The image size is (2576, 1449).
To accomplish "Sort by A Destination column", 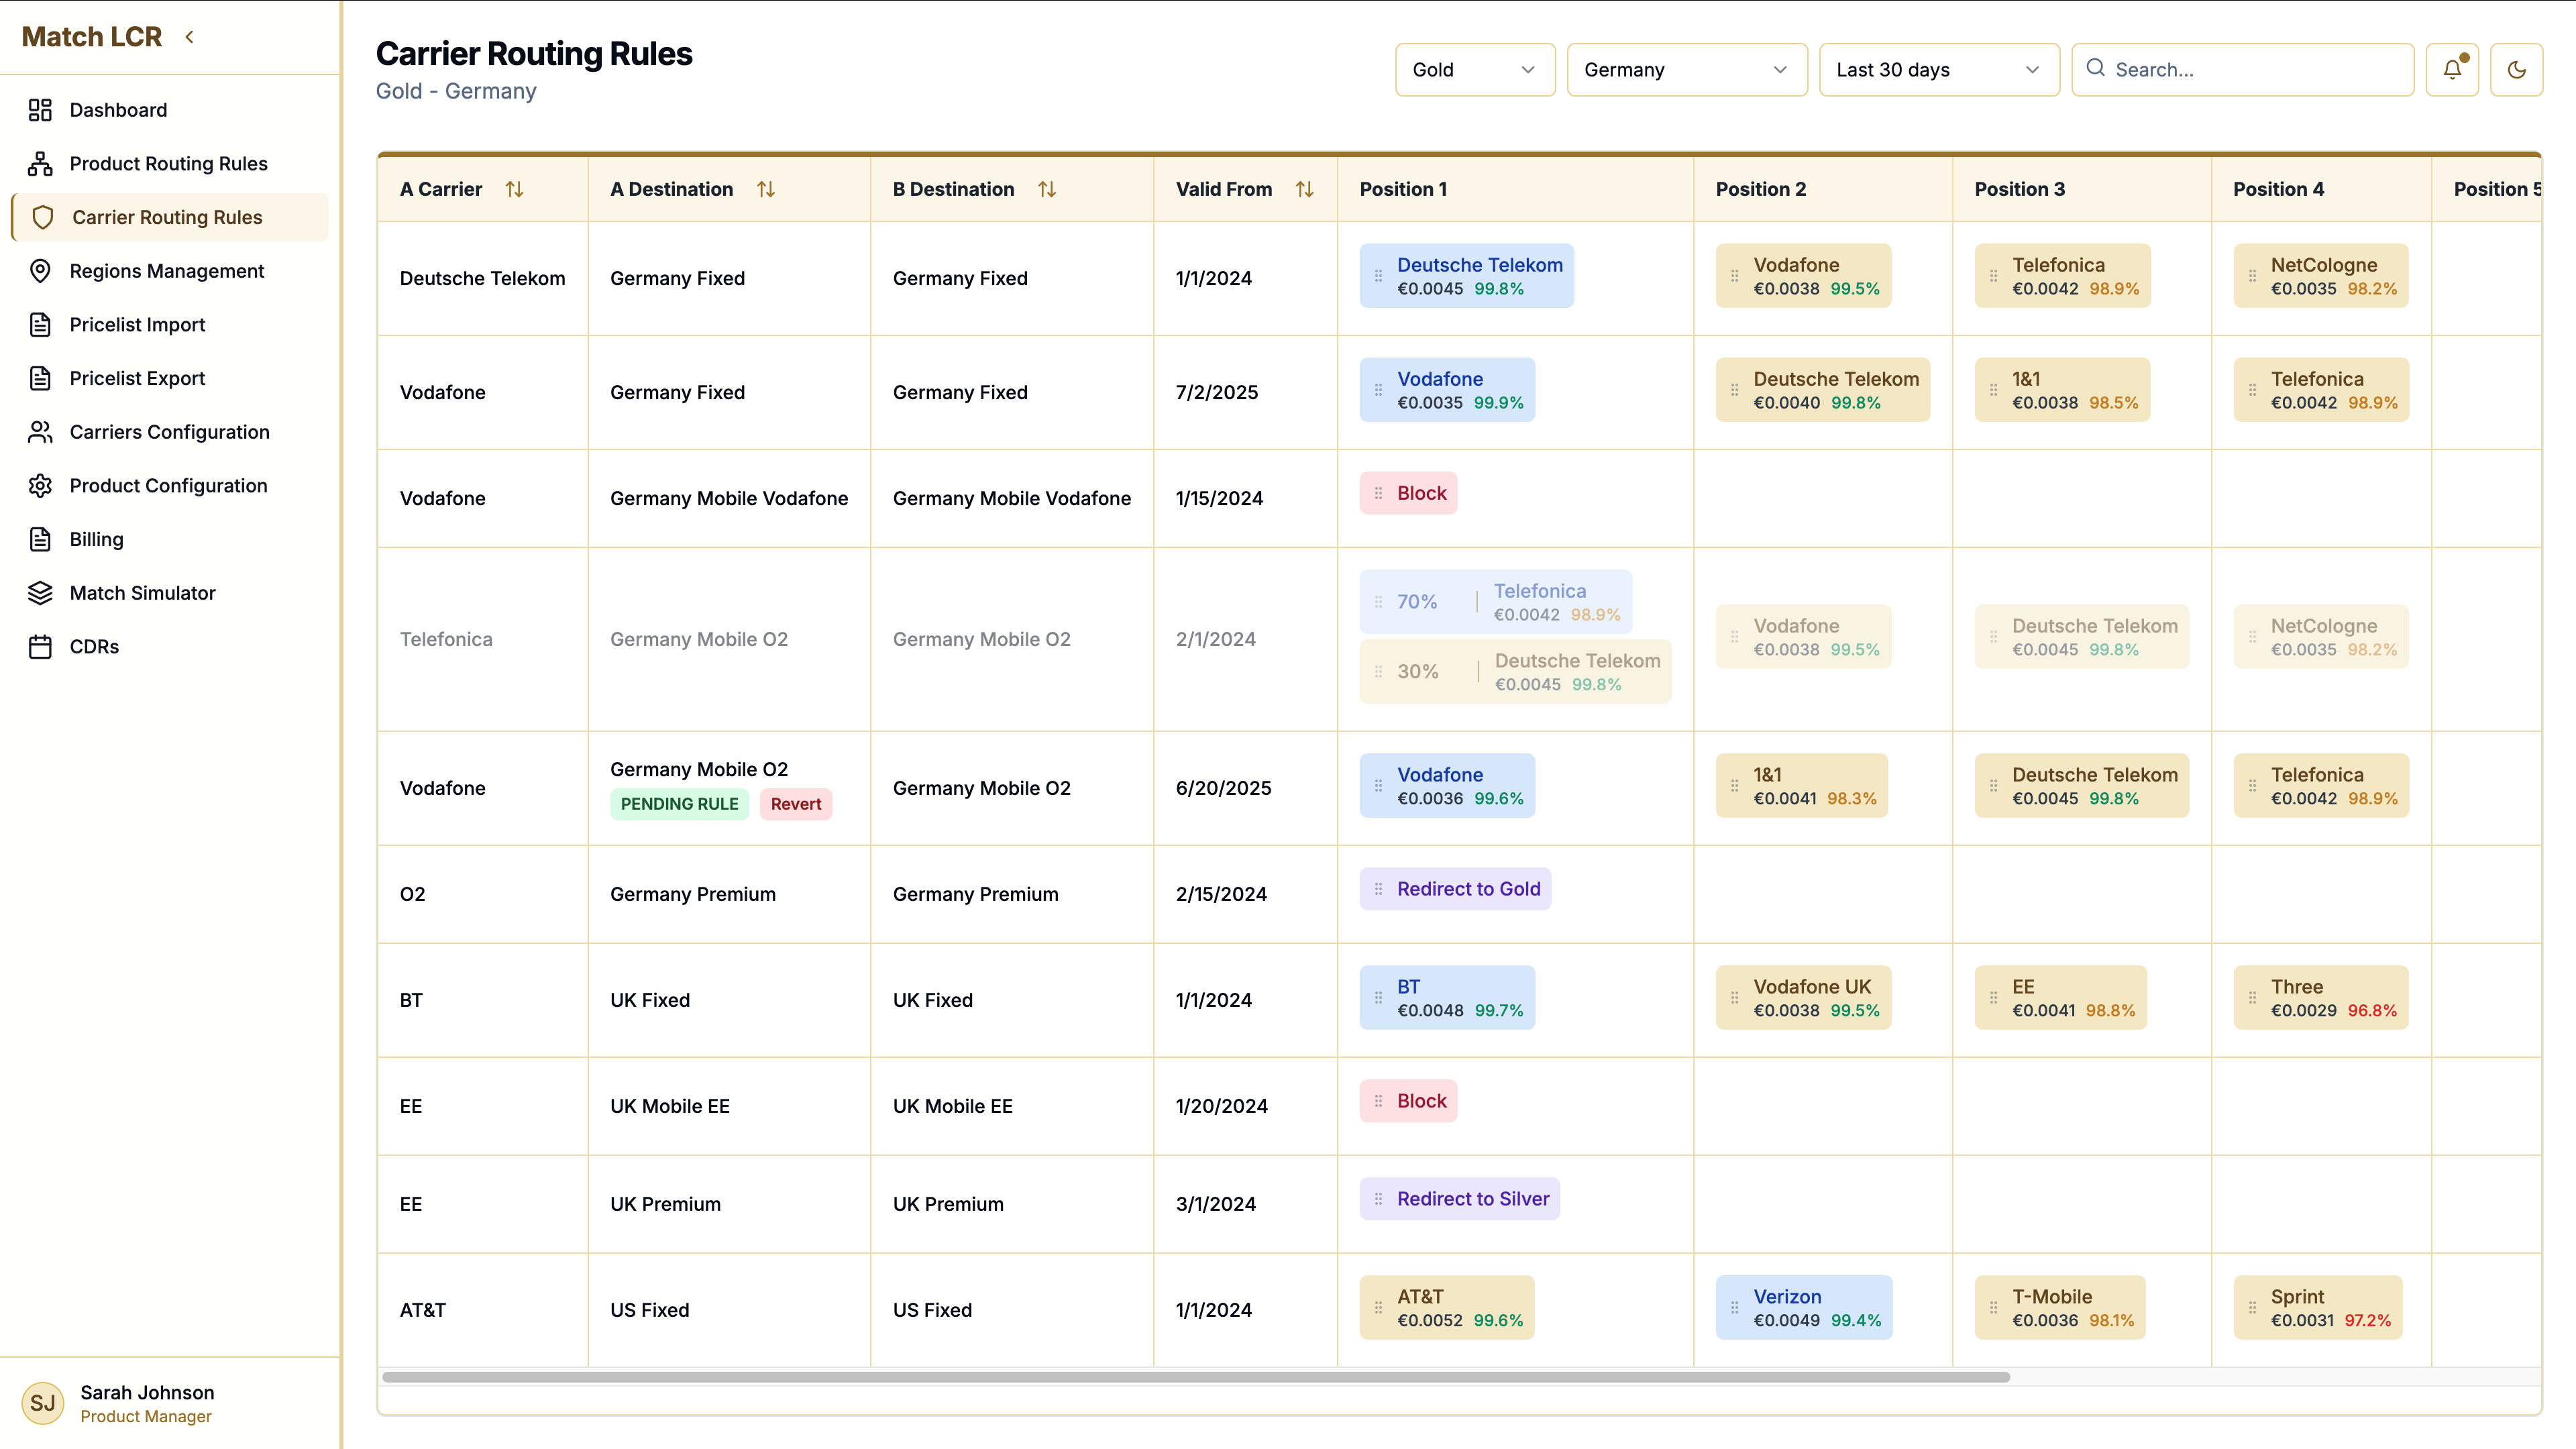I will click(x=766, y=189).
